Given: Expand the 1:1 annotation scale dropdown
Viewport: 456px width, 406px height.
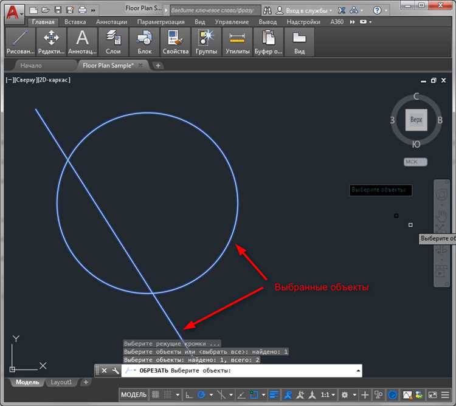Looking at the screenshot, I should click(328, 394).
